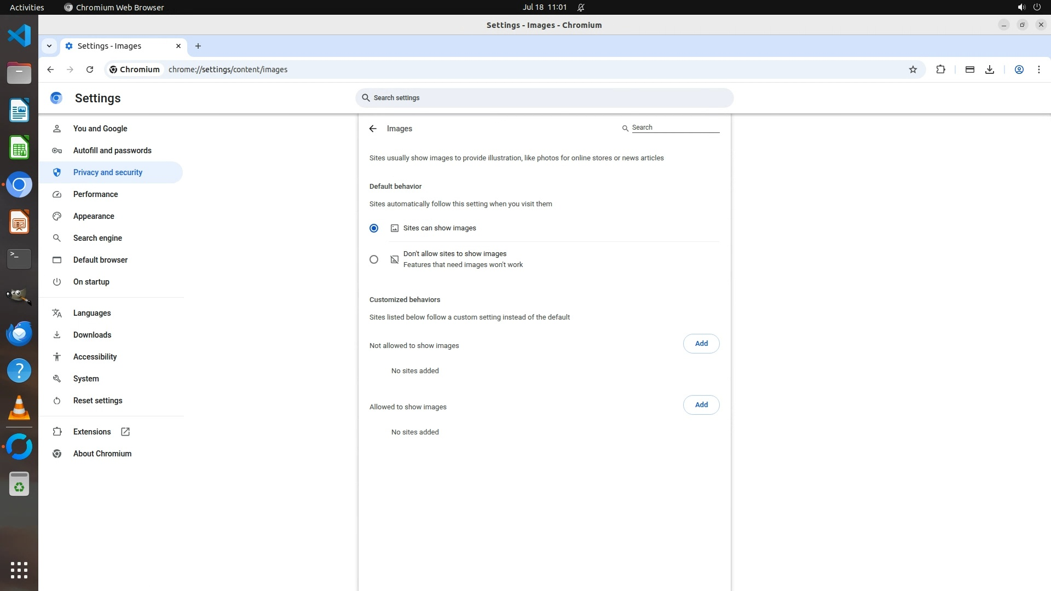Image resolution: width=1051 pixels, height=591 pixels.
Task: Go to Privacy and security section
Action: pyautogui.click(x=107, y=172)
